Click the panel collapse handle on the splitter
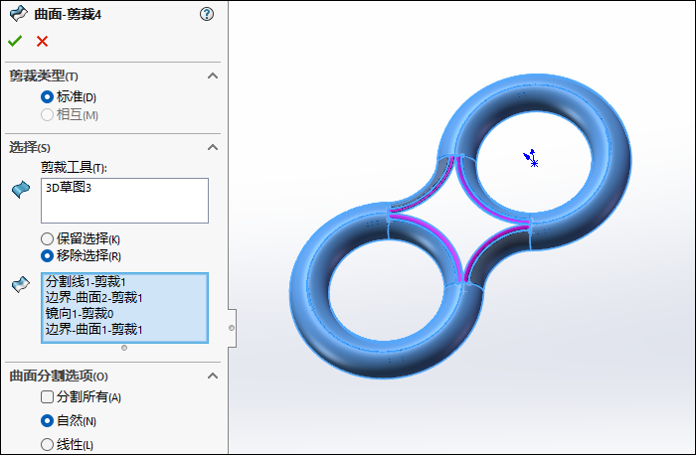The height and width of the screenshot is (455, 696). (x=232, y=328)
